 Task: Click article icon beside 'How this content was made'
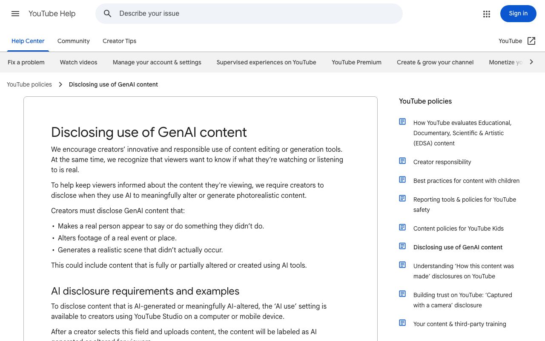pyautogui.click(x=402, y=265)
